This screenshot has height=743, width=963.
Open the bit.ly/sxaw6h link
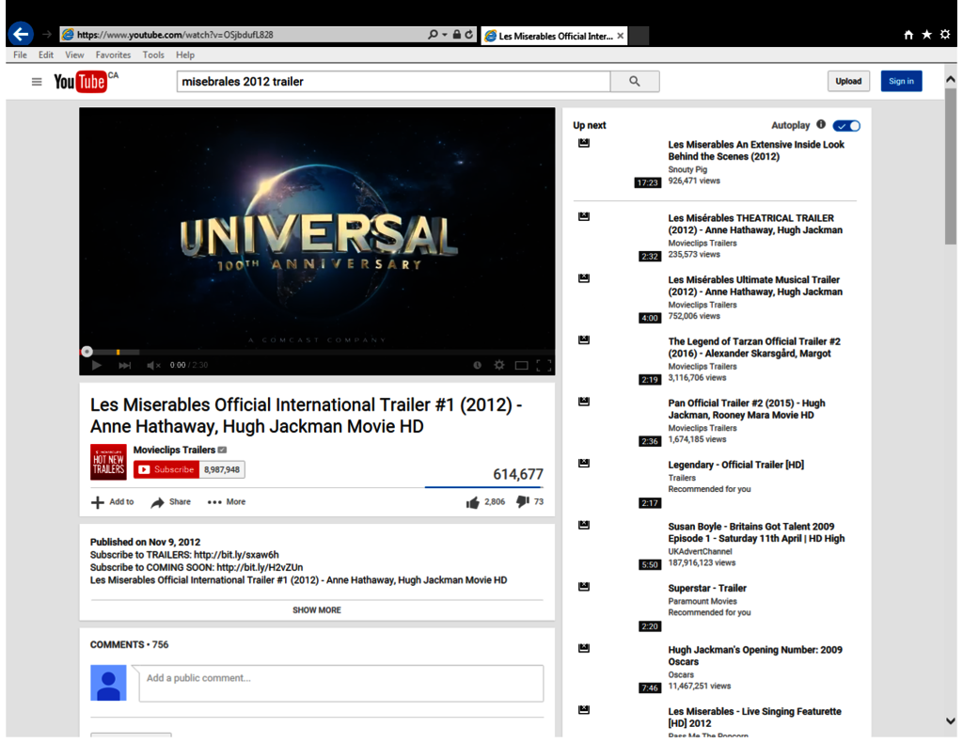click(236, 555)
